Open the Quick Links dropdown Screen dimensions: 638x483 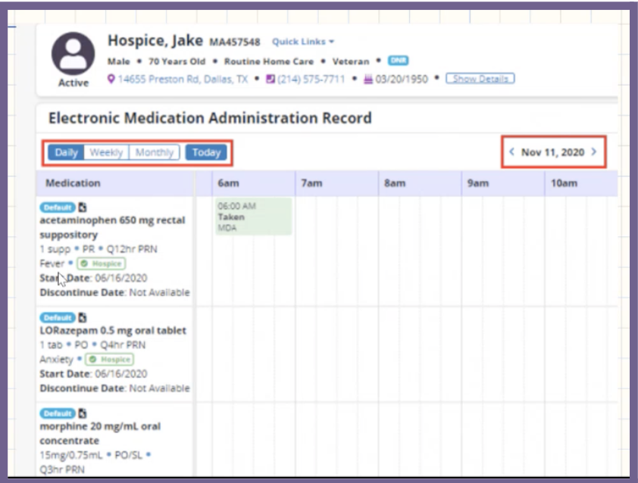click(303, 42)
